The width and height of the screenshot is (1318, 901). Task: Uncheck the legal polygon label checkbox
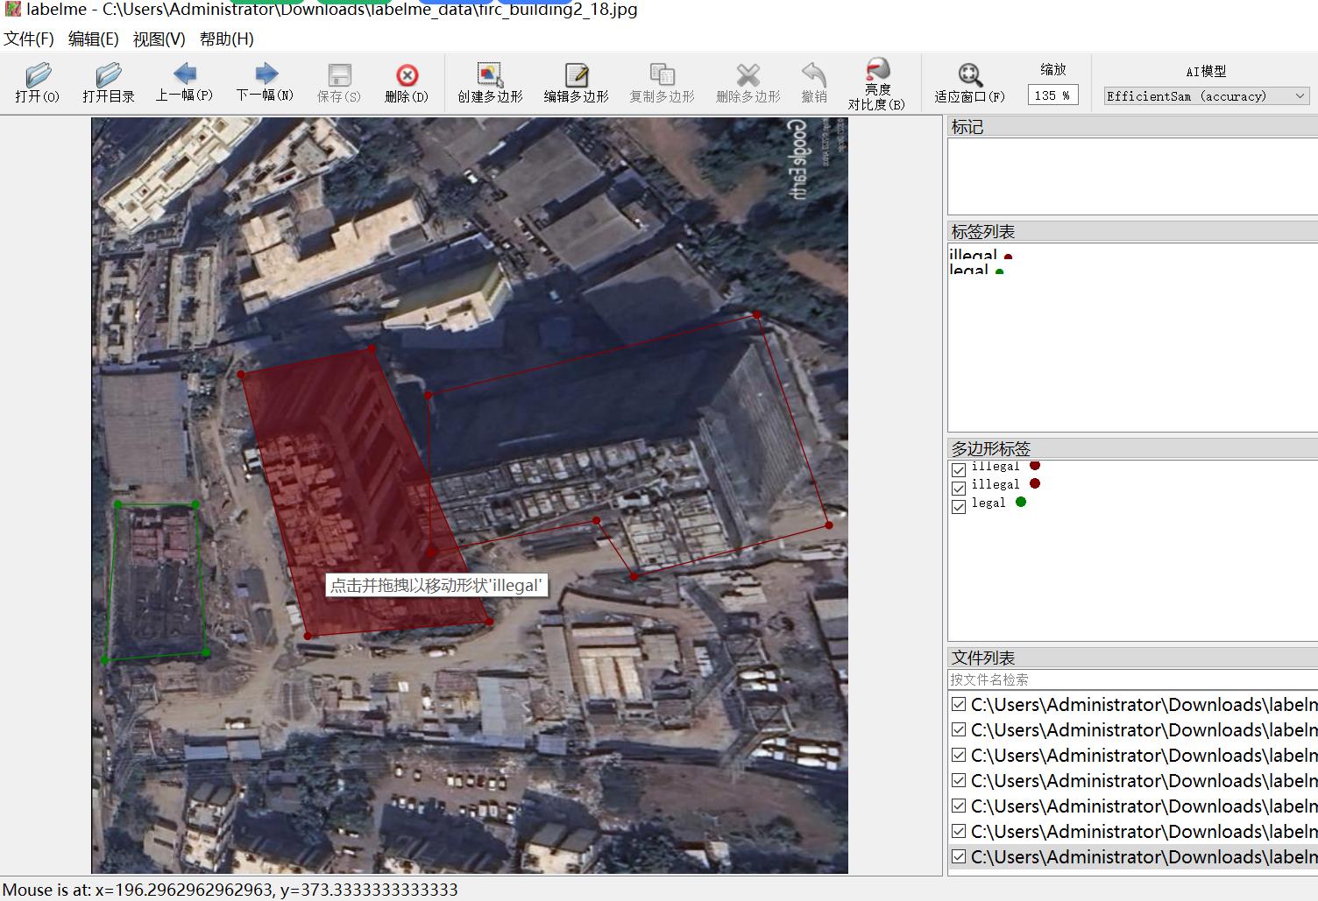pos(959,506)
